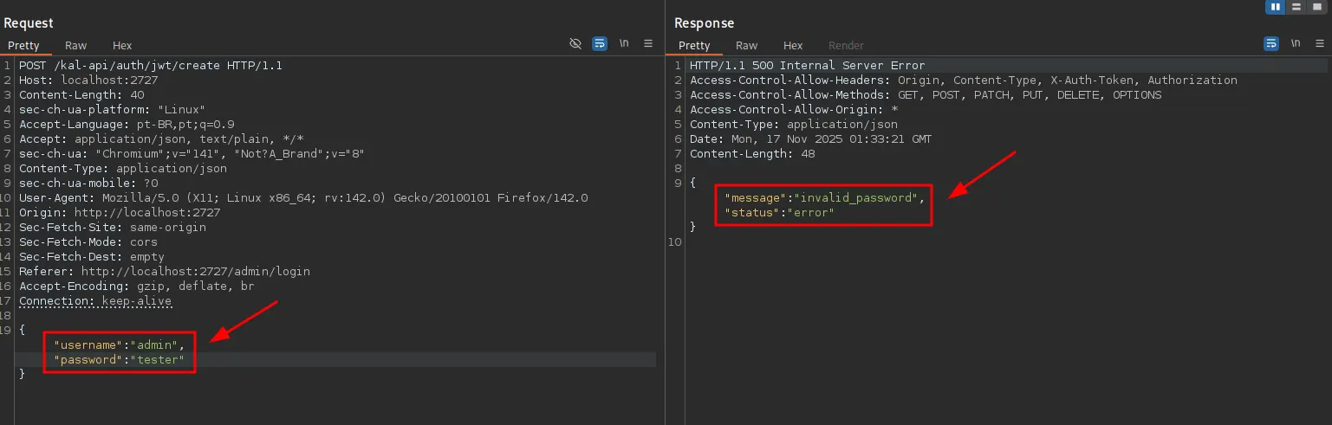Toggle word wrap in Response panel
The image size is (1332, 425).
pyautogui.click(x=1271, y=43)
